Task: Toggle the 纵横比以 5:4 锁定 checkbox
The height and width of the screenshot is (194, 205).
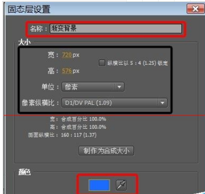Action: (102, 63)
